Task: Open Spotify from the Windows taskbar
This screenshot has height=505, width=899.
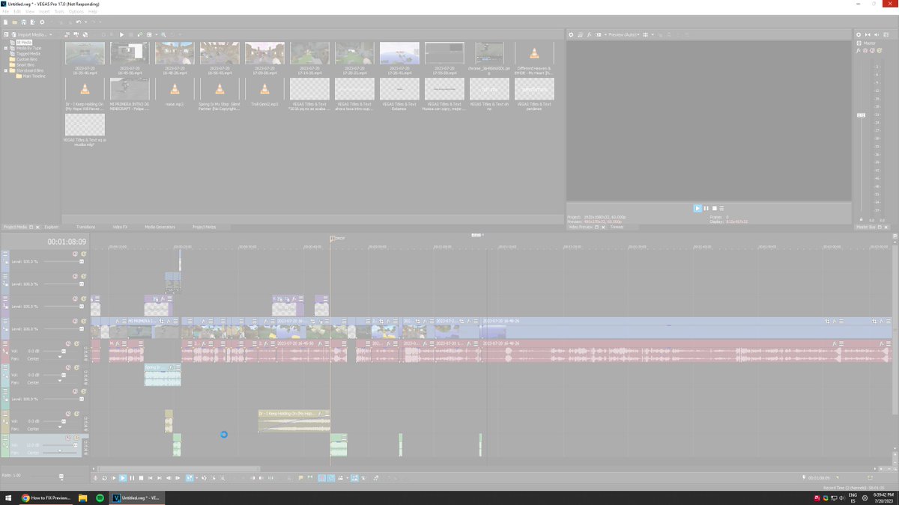Action: pos(100,498)
